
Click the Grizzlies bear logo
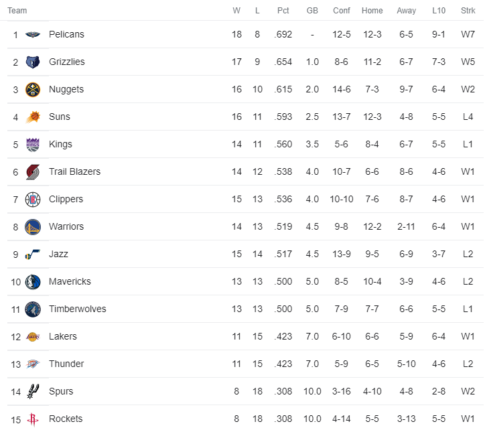(x=32, y=62)
